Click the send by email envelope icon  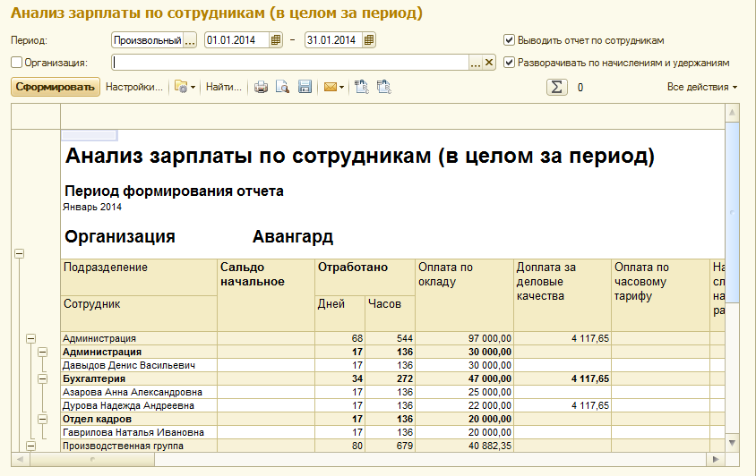330,88
